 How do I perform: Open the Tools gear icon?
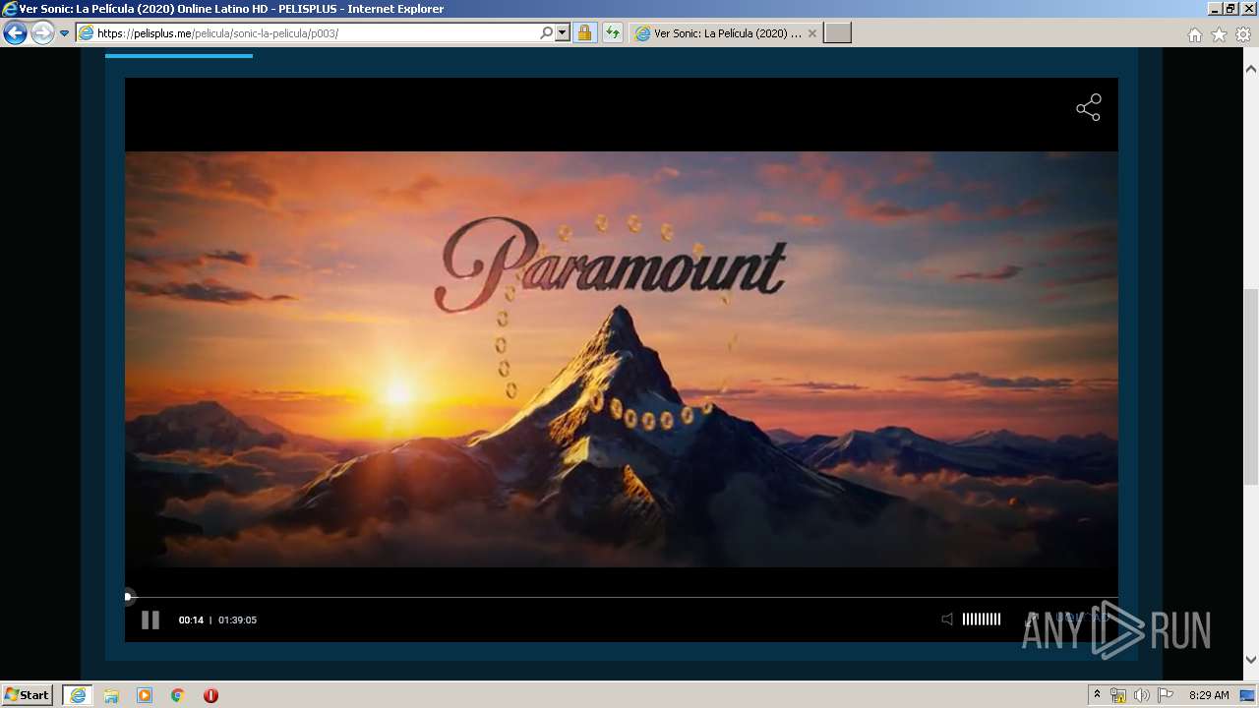1243,34
